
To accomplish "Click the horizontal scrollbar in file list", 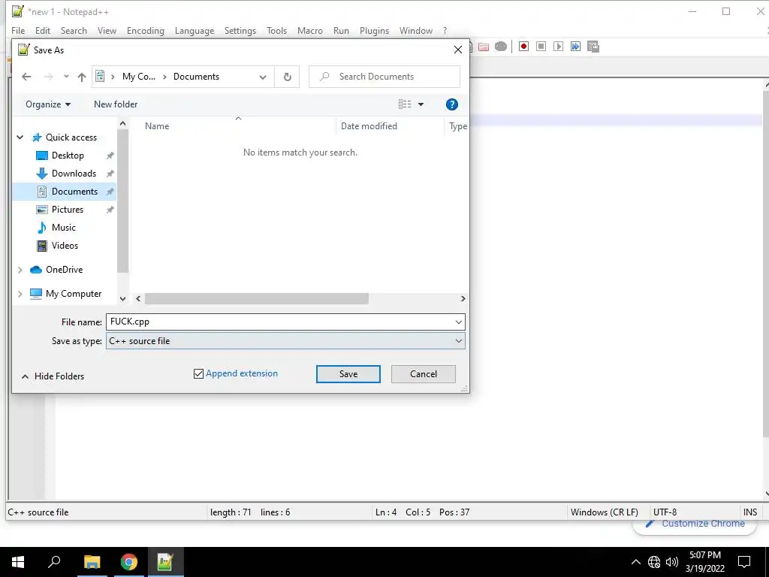I will pyautogui.click(x=257, y=299).
